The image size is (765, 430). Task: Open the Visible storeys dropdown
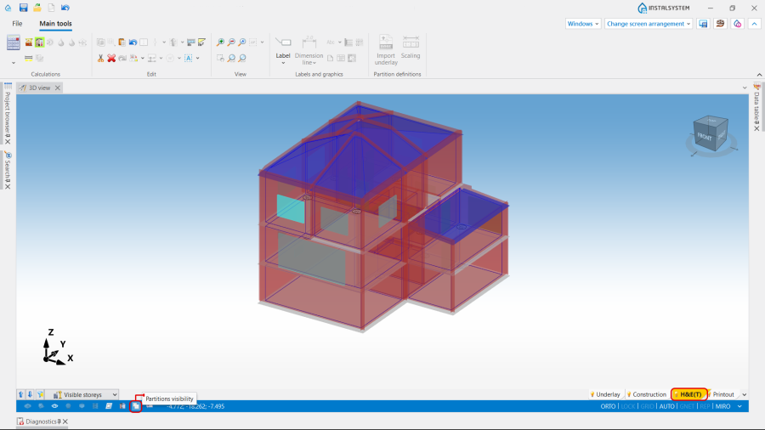(x=83, y=394)
